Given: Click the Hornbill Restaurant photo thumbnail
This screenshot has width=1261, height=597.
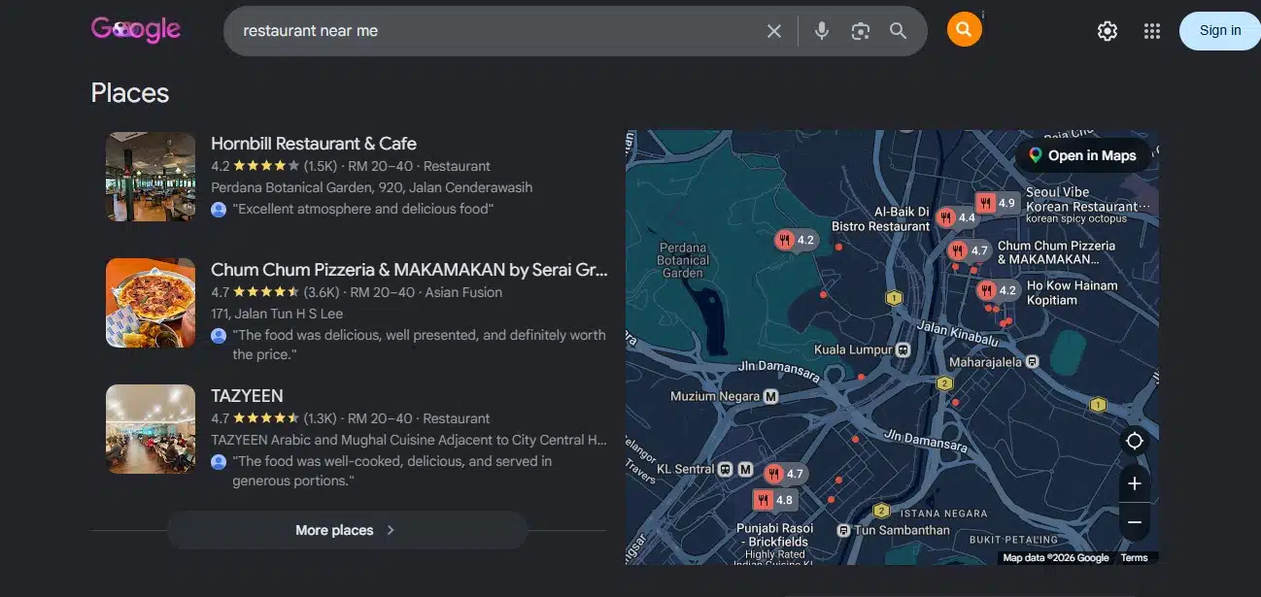Looking at the screenshot, I should coord(151,177).
